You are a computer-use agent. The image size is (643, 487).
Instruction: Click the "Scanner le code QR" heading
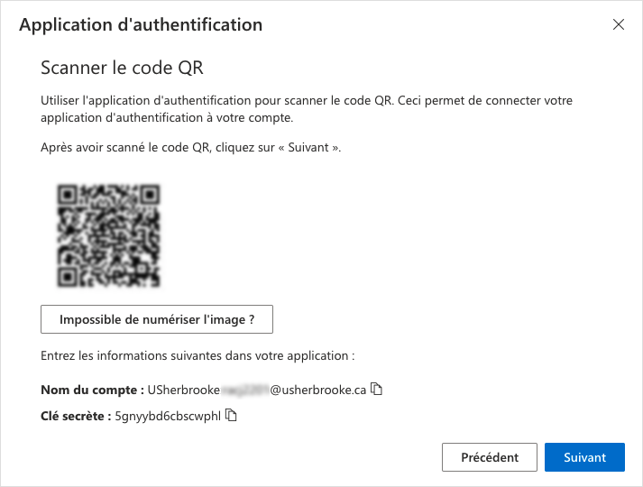(122, 68)
